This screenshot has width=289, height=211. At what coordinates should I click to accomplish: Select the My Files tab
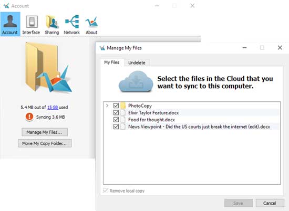click(112, 62)
